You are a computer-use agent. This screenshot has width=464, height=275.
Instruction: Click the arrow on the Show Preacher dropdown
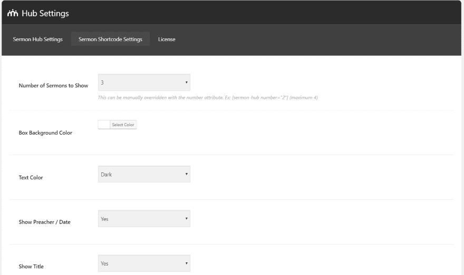(x=186, y=219)
